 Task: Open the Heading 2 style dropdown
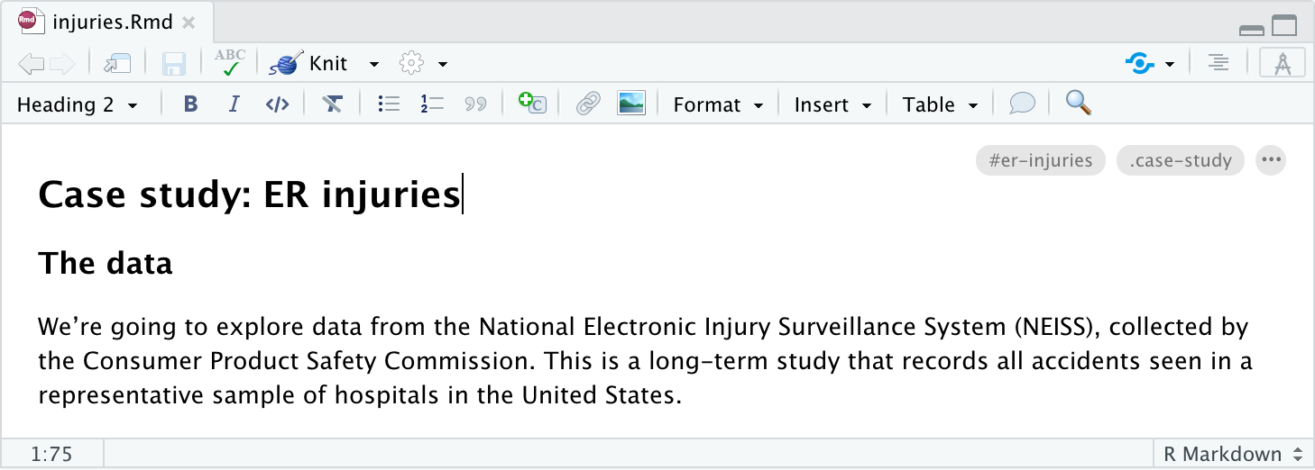pyautogui.click(x=78, y=104)
